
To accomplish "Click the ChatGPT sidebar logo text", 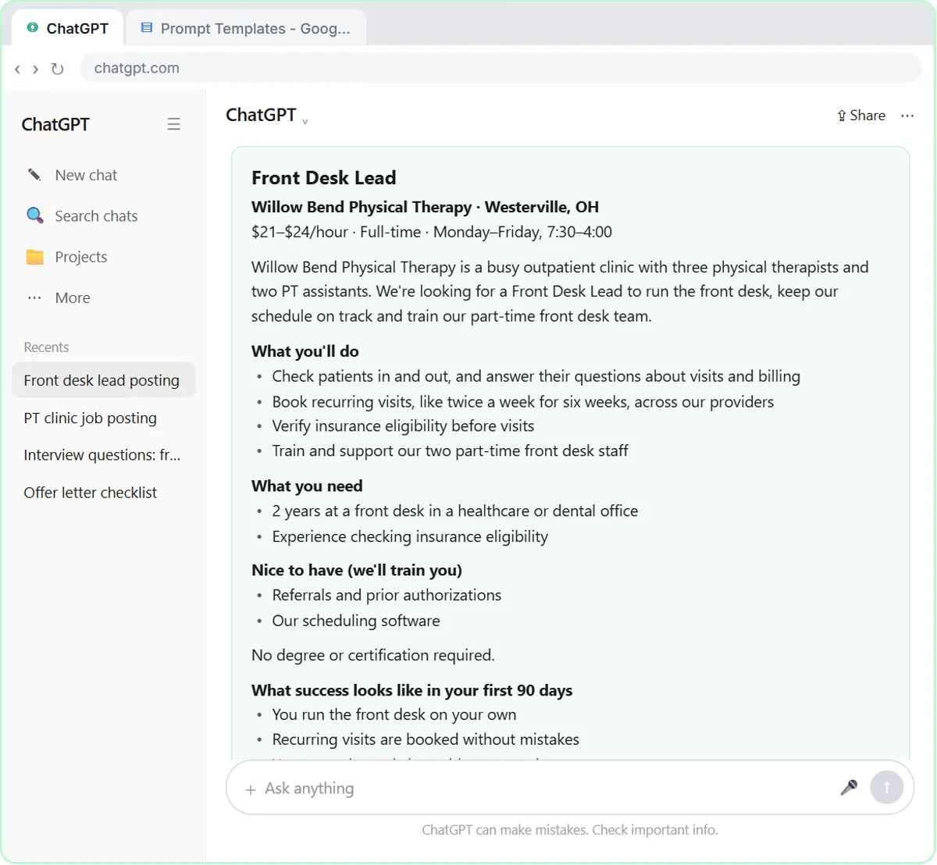I will pos(55,124).
